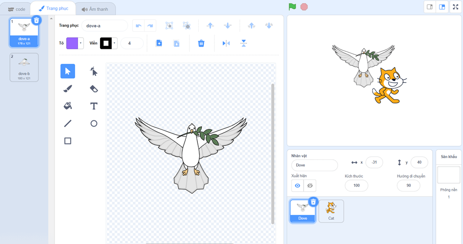Bring selection to front
Image resolution: width=463 pixels, height=244 pixels.
[251, 26]
